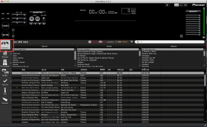Click the track position progress bar
207x127 pixels.
pyautogui.click(x=105, y=21)
